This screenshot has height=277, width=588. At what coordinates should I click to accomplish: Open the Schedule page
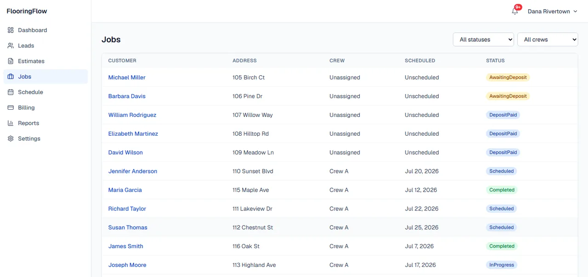(45, 92)
